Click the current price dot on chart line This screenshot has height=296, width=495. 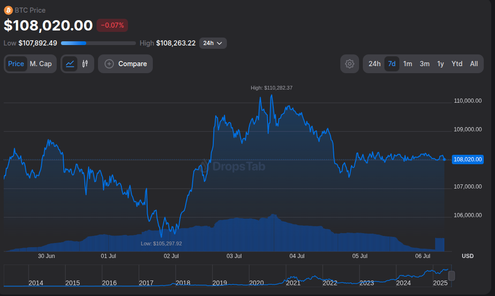(444, 159)
